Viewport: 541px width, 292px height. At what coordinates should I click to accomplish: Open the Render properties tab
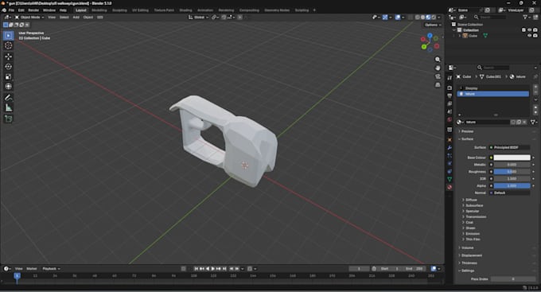(x=450, y=88)
